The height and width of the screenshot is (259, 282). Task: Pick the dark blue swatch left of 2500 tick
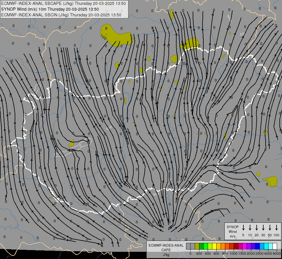click(x=258, y=246)
